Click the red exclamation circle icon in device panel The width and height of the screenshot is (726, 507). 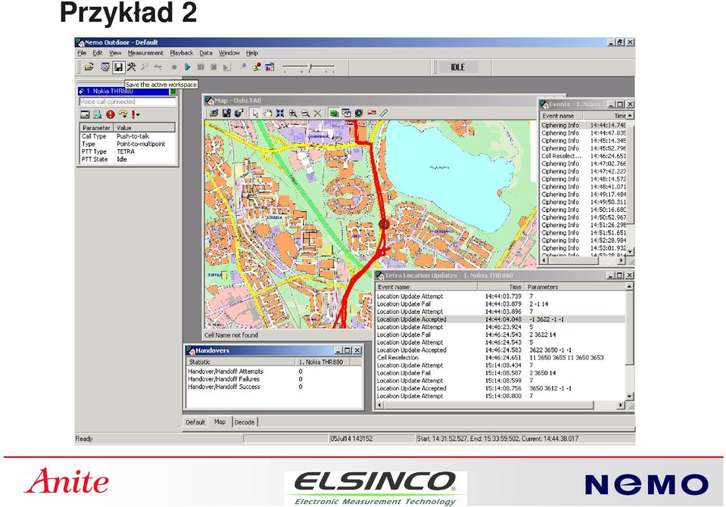click(x=111, y=114)
